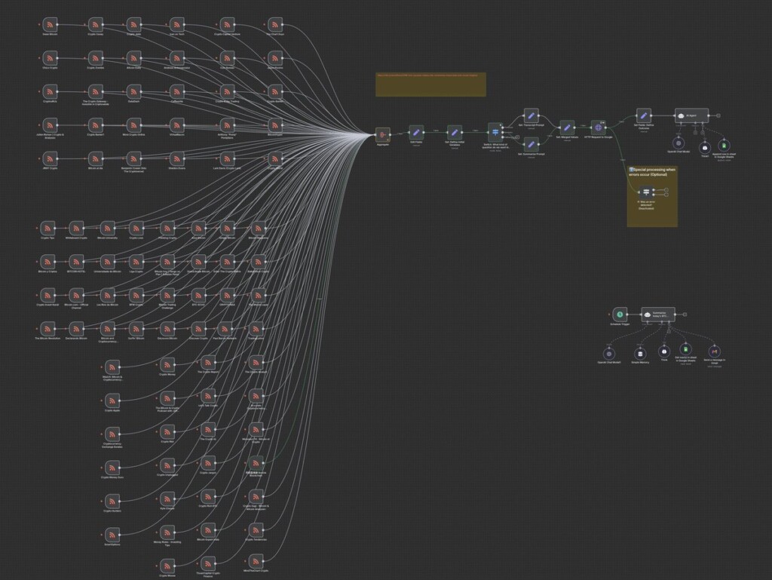Open the Edit Fields node
Viewport: 772px width, 580px height.
pyautogui.click(x=416, y=132)
